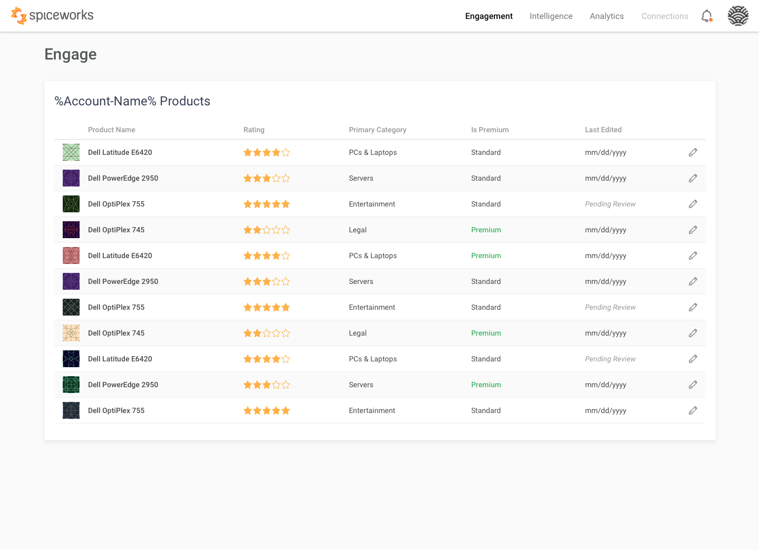The width and height of the screenshot is (759, 550).
Task: Click PCs & Laptops in Premium Latitude row
Action: point(373,256)
